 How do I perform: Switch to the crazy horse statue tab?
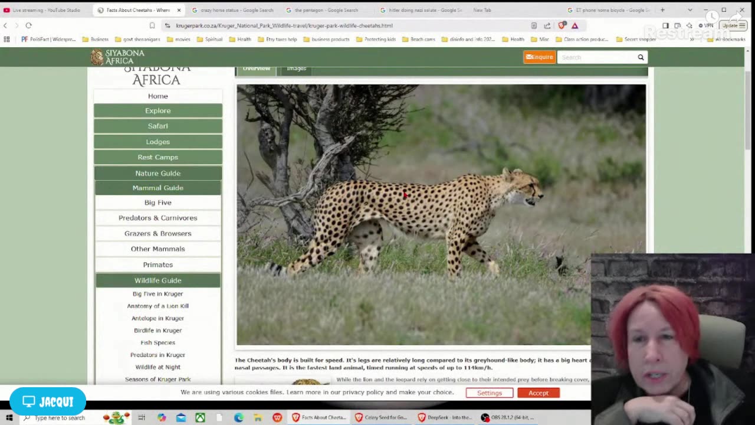click(232, 10)
